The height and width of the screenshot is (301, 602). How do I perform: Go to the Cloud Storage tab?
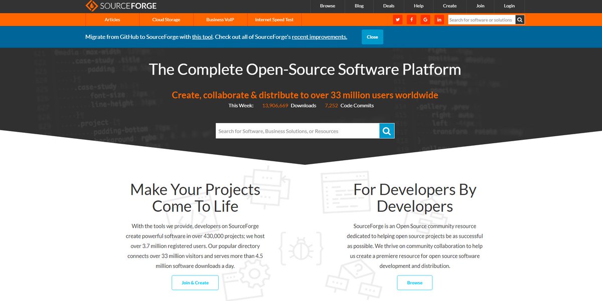pyautogui.click(x=166, y=20)
